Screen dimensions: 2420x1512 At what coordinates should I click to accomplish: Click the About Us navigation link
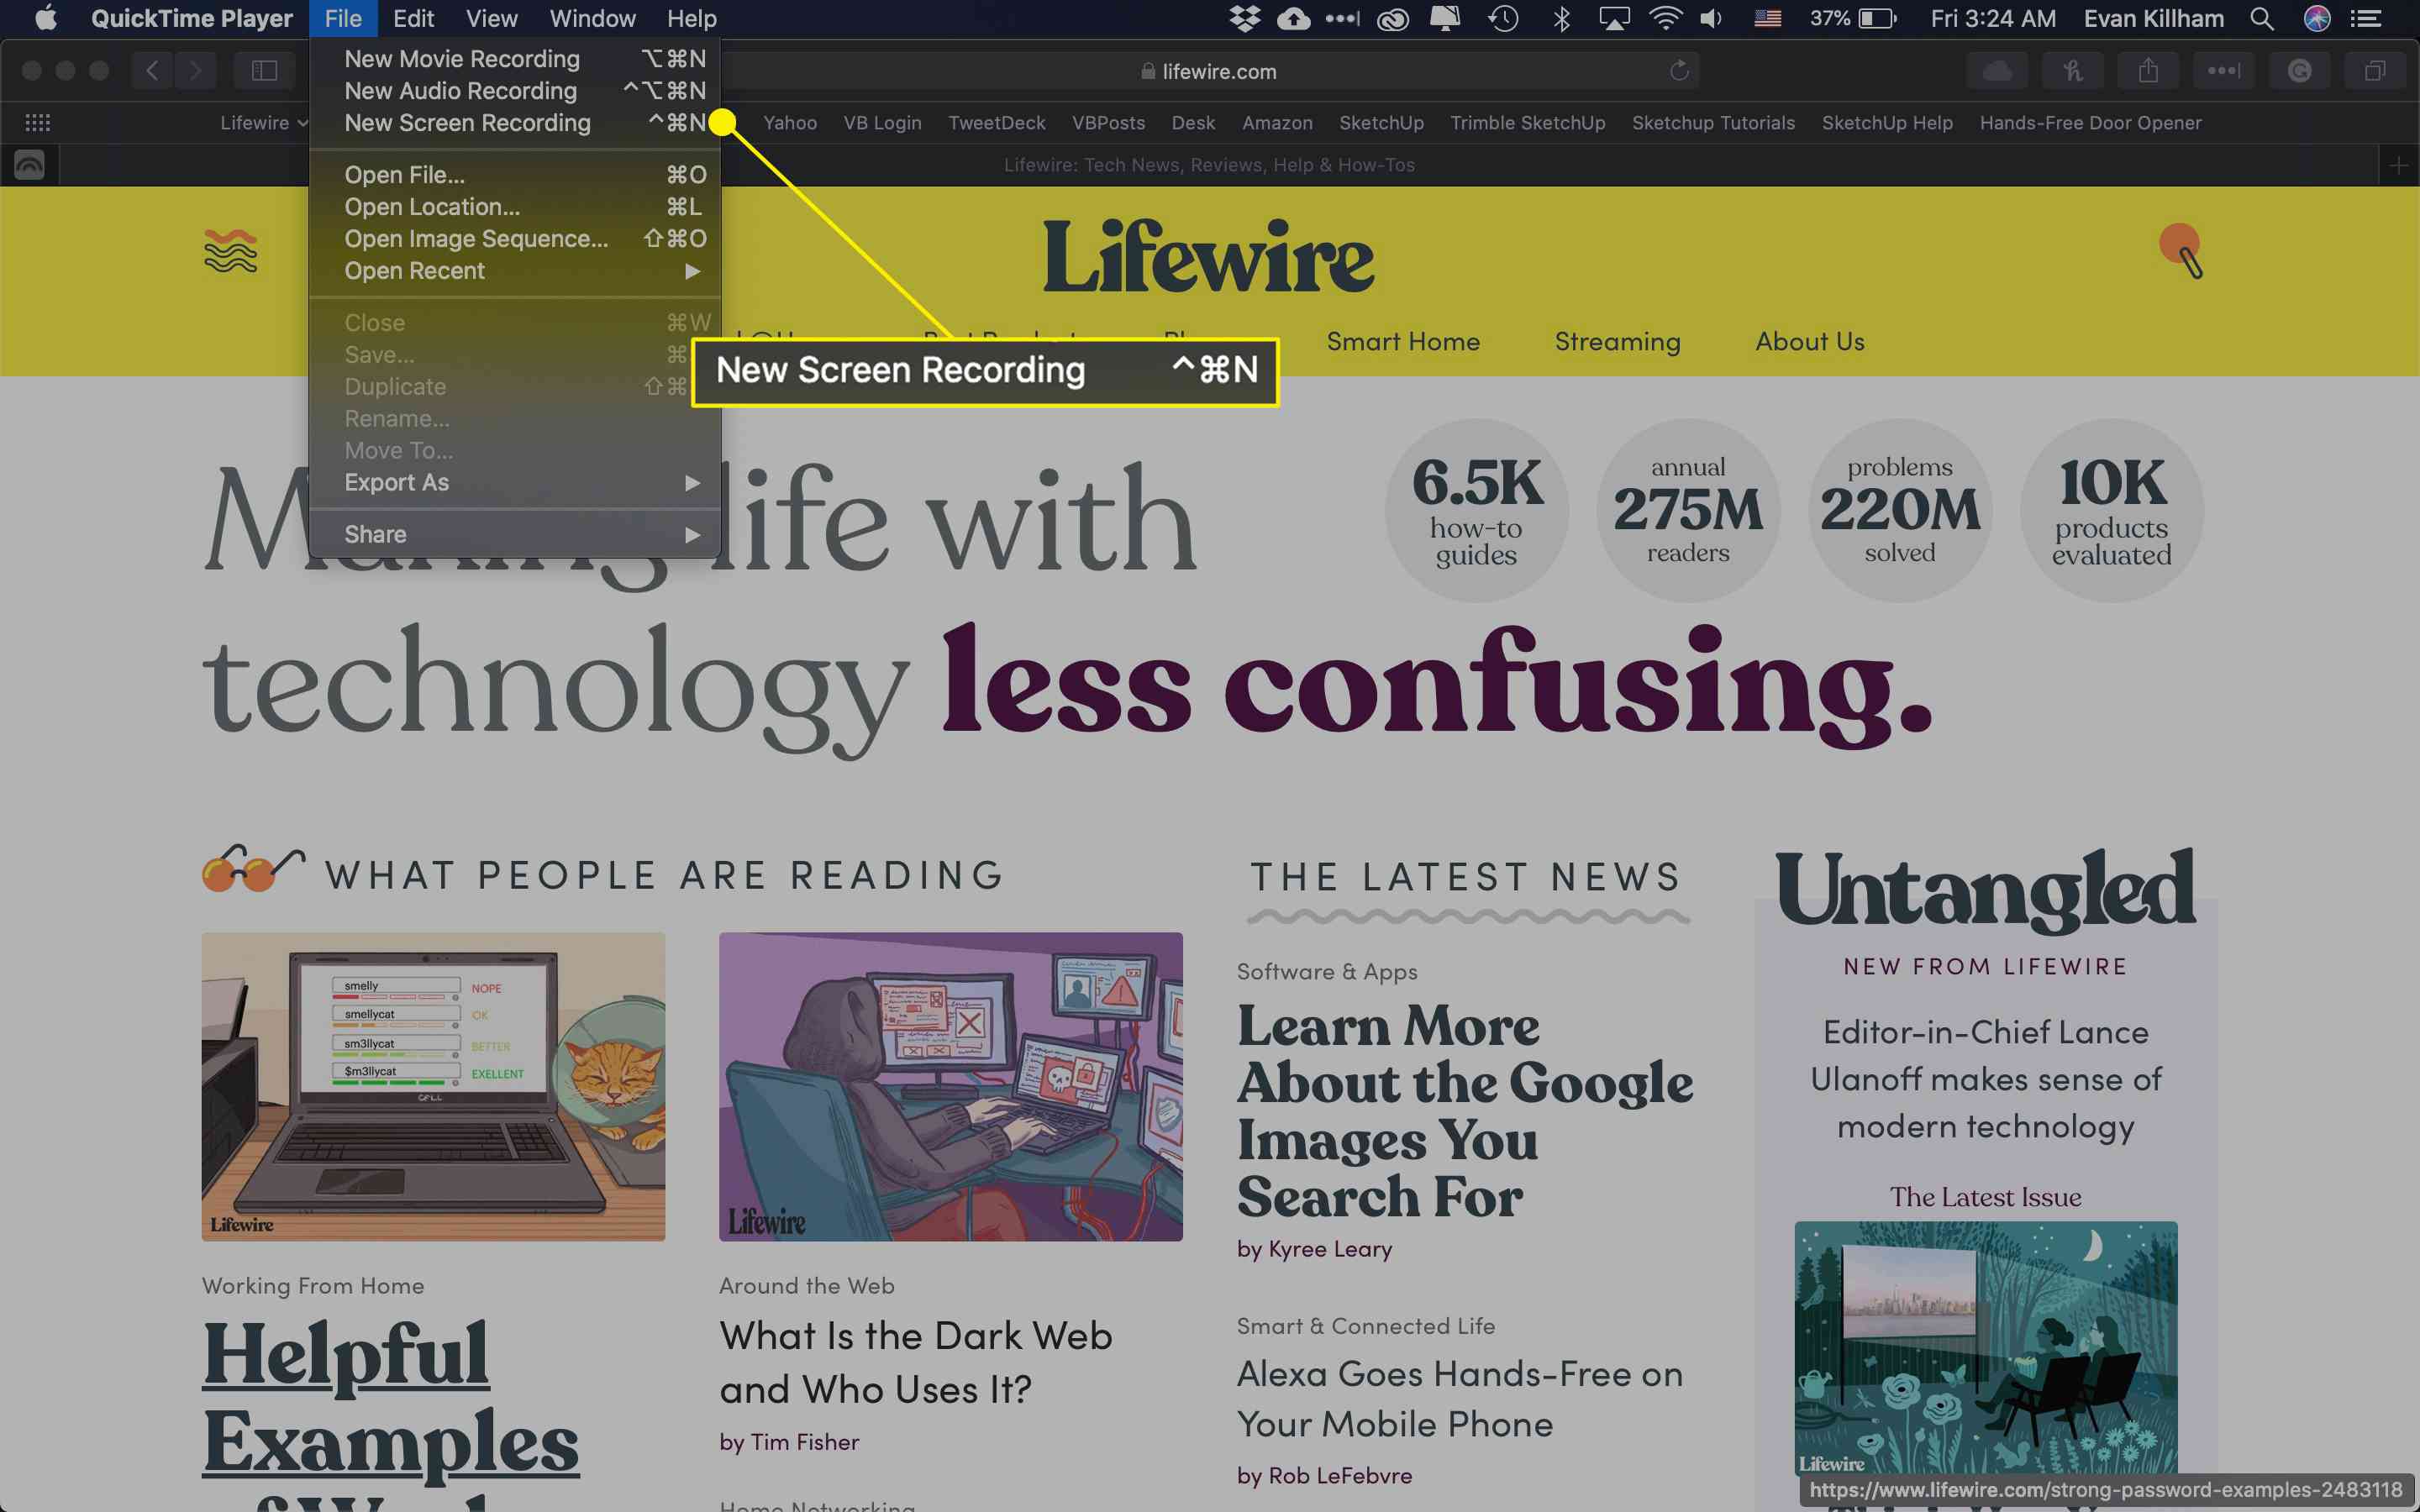point(1808,339)
